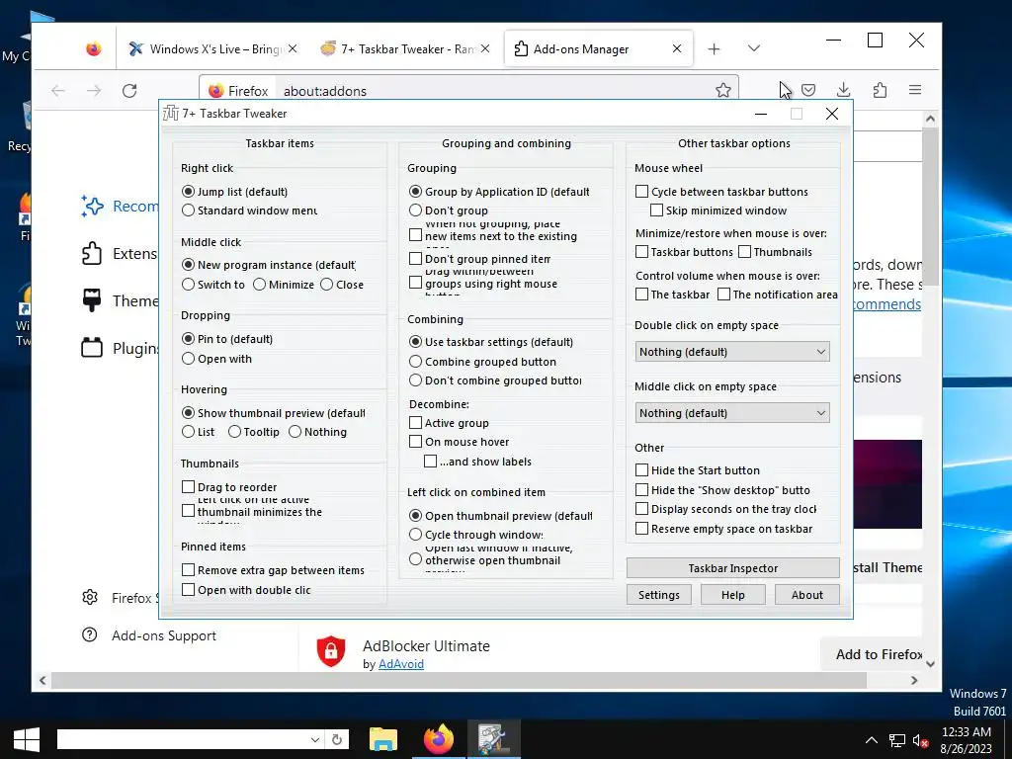Show hidden tray icons chevron
The height and width of the screenshot is (759, 1012).
872,740
